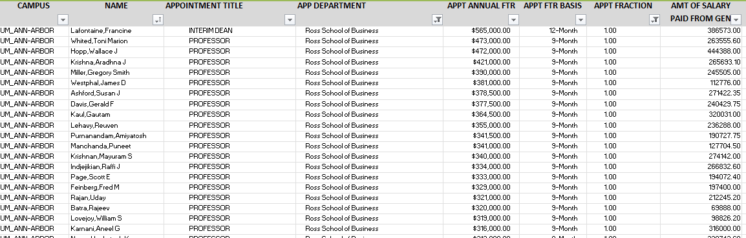Image resolution: width=746 pixels, height=238 pixels.
Task: Select the cell Page,Scott E
Action: click(x=116, y=177)
